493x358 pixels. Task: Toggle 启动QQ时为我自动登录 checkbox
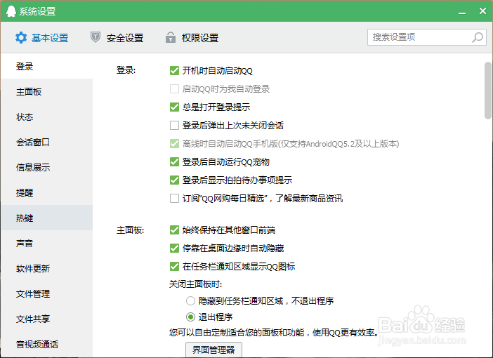[174, 89]
